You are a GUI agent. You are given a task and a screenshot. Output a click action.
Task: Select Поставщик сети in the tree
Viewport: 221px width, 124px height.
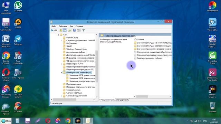pyautogui.click(x=74, y=84)
